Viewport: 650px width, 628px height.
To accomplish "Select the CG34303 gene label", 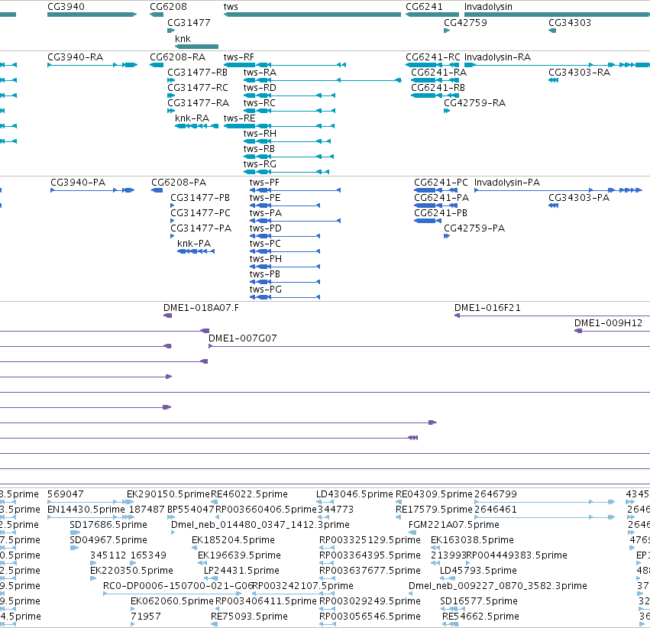I will pyautogui.click(x=570, y=22).
